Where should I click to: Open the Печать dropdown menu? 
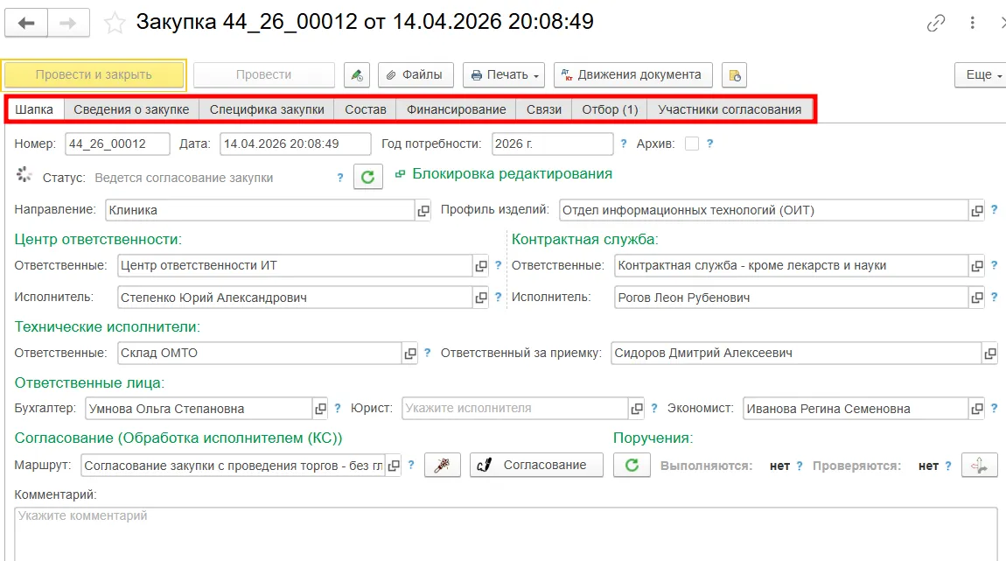(x=504, y=75)
